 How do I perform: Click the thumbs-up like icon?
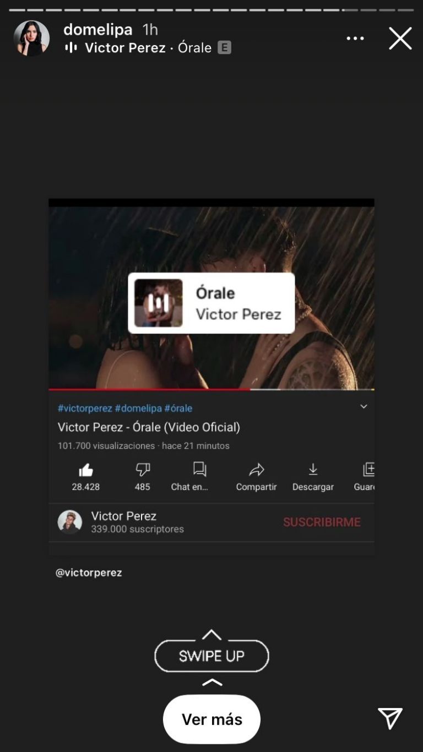86,470
